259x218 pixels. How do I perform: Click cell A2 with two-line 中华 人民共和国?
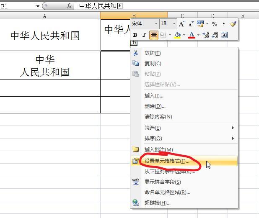pos(50,65)
